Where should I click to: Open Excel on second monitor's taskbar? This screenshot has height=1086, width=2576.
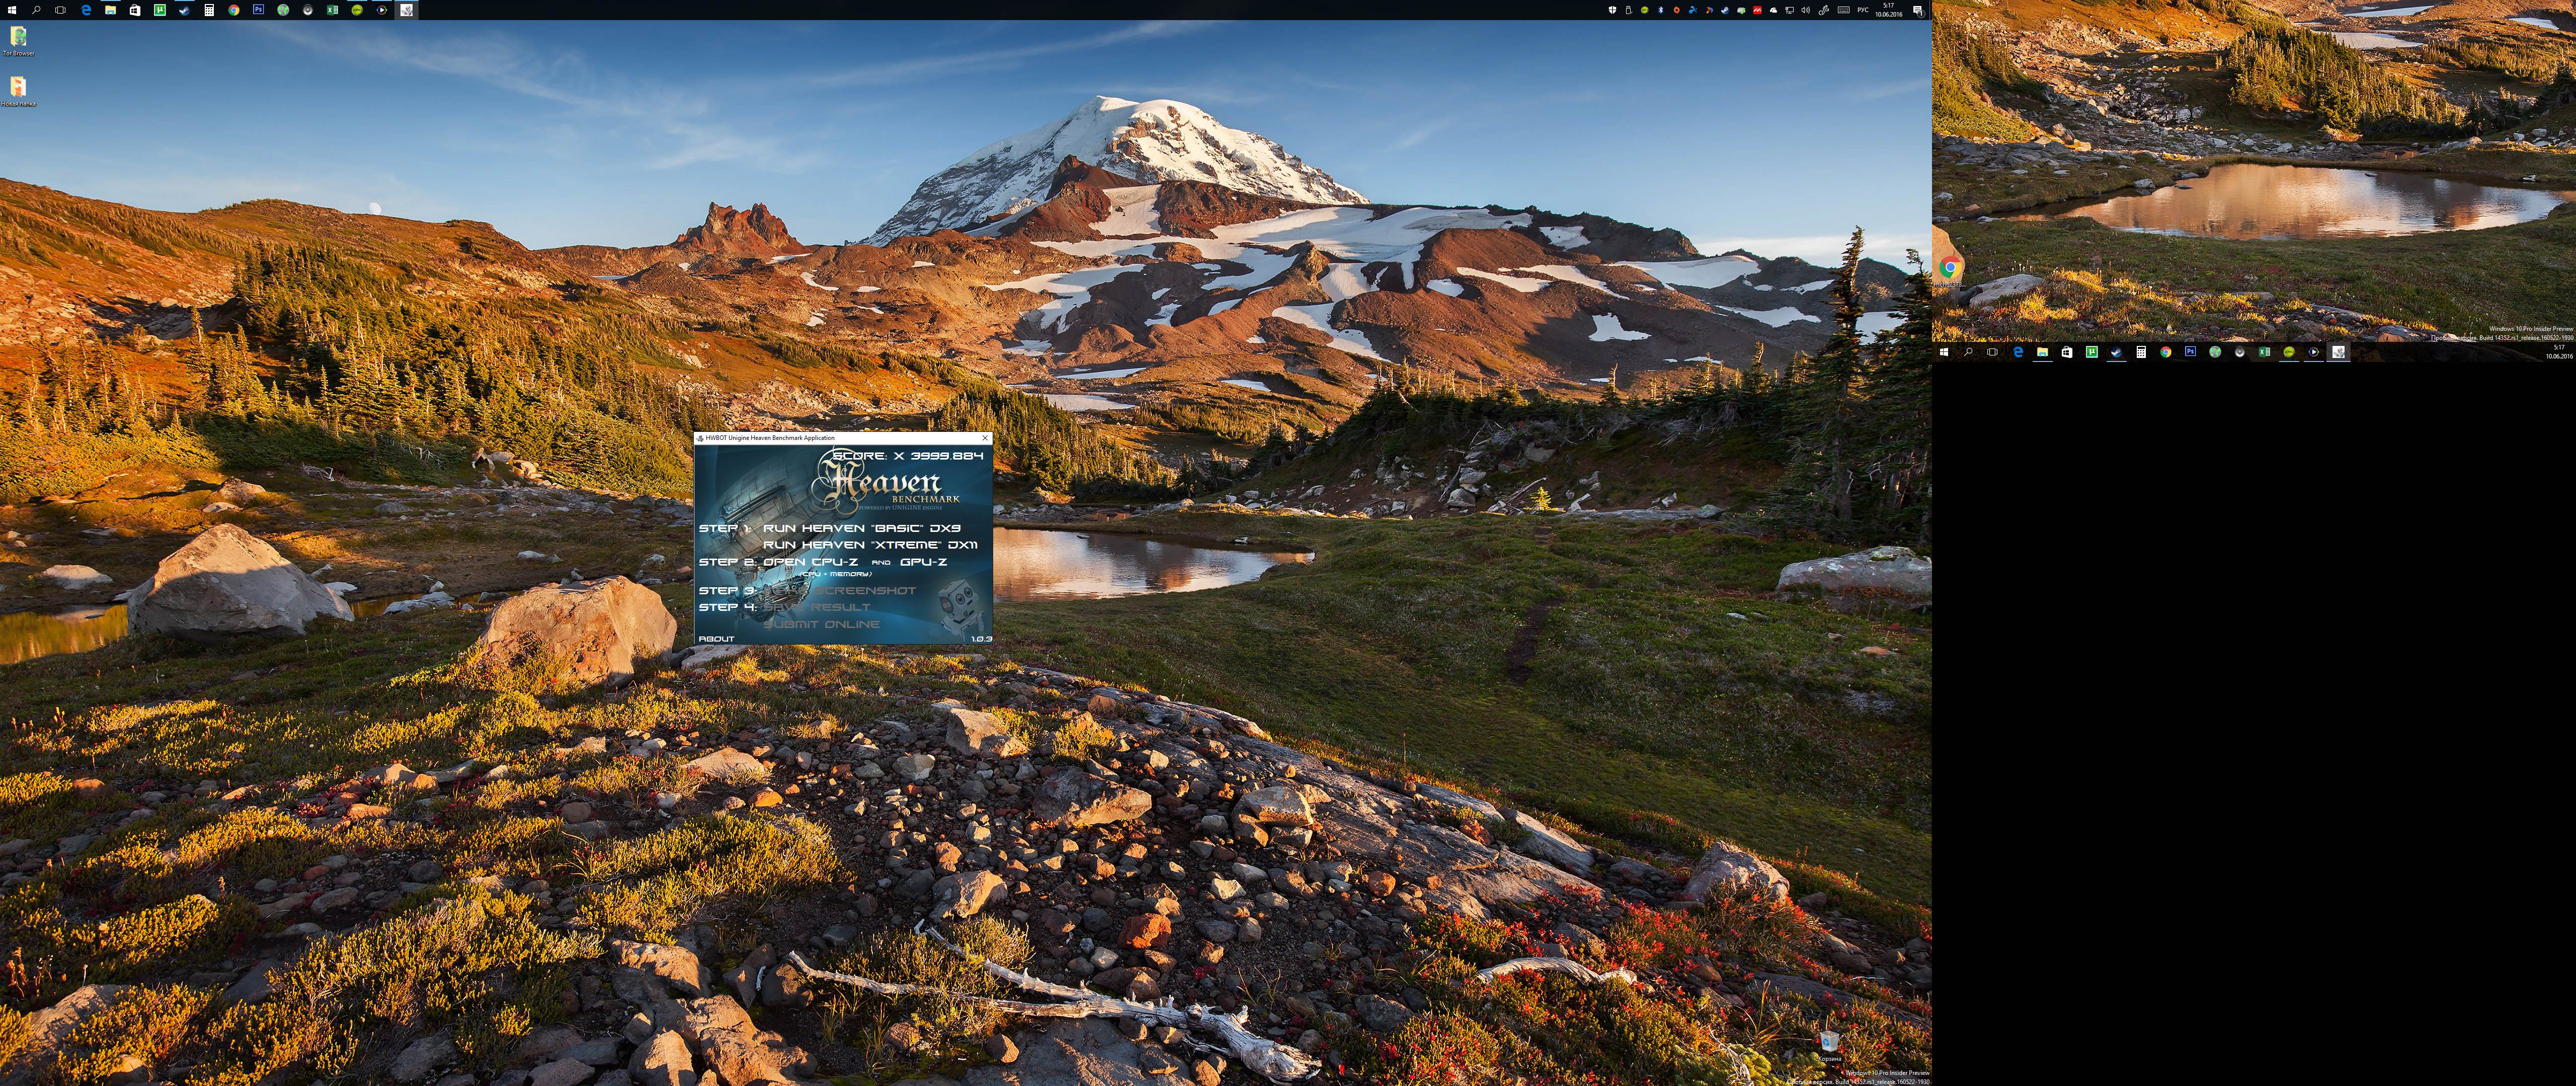click(x=2264, y=351)
